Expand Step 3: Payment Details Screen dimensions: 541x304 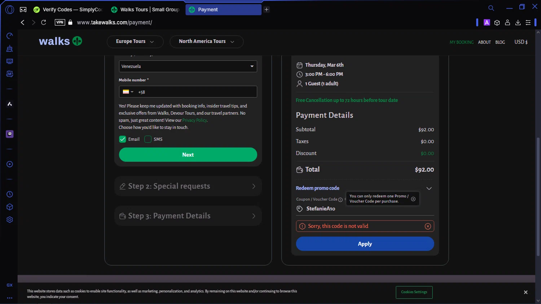[x=188, y=216]
